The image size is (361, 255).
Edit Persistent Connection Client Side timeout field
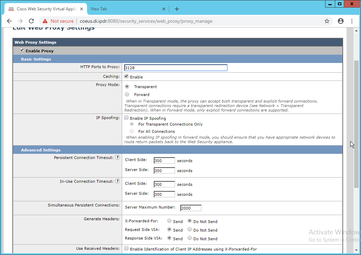164,160
